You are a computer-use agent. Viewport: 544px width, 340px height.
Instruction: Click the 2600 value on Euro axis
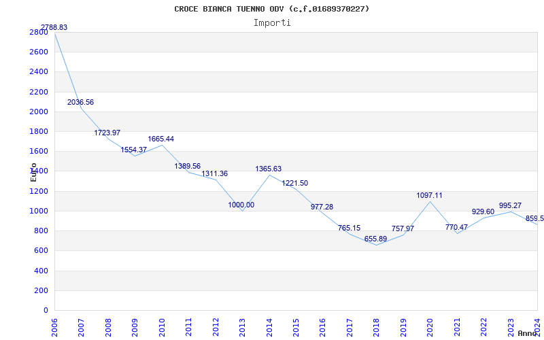click(39, 52)
